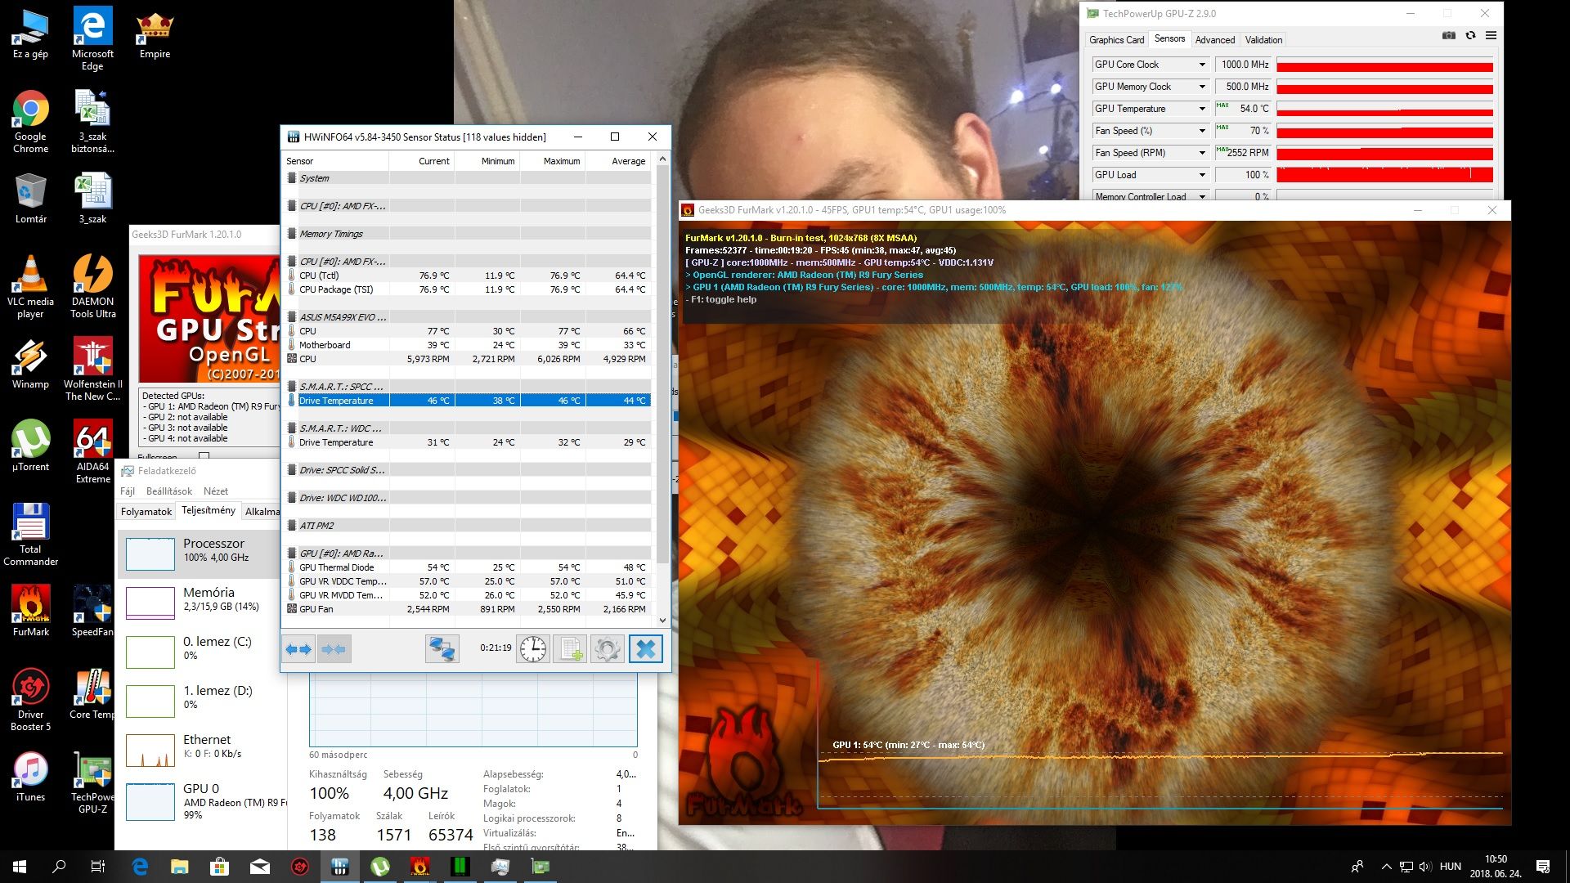The image size is (1570, 883).
Task: Select CPU Package (TSI) row
Action: click(468, 289)
